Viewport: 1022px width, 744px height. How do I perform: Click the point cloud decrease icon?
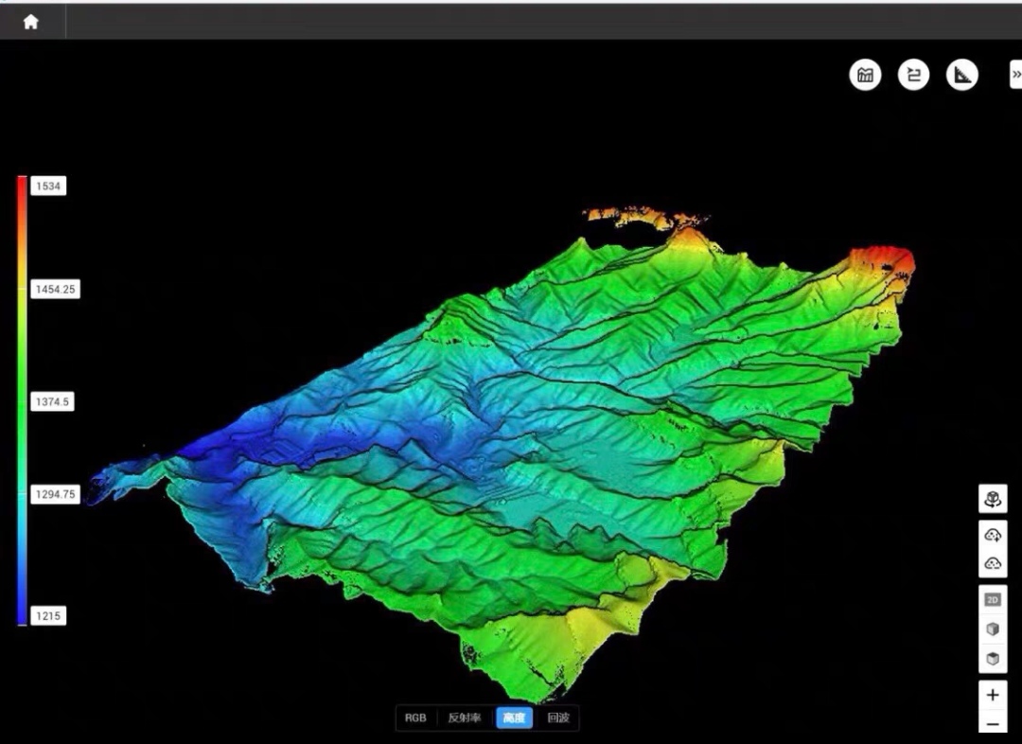coord(993,563)
